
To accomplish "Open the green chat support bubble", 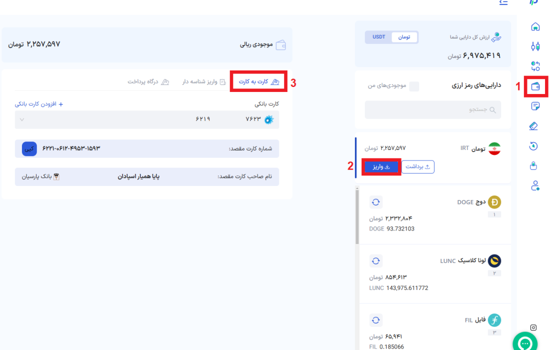I will click(525, 343).
